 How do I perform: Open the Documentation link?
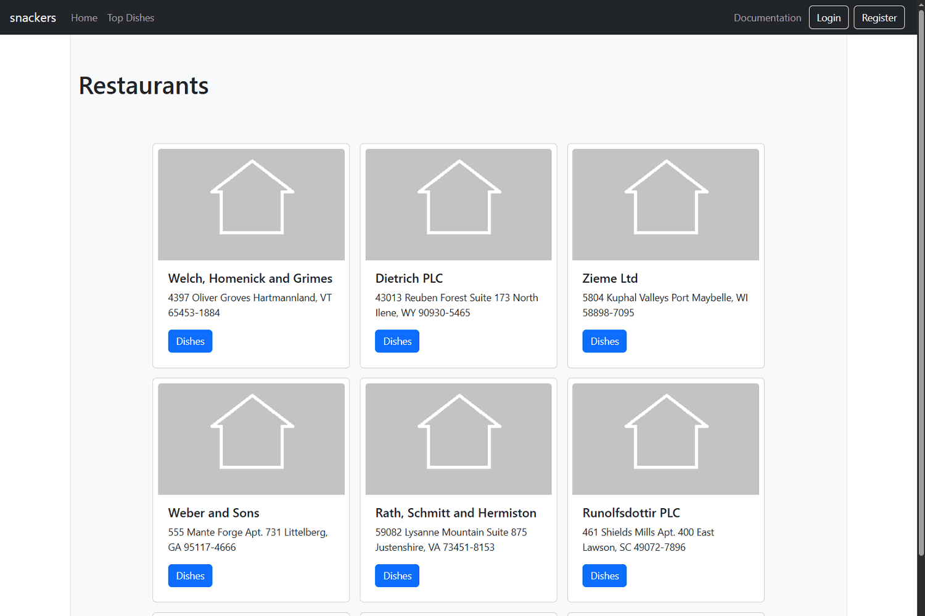click(x=767, y=18)
